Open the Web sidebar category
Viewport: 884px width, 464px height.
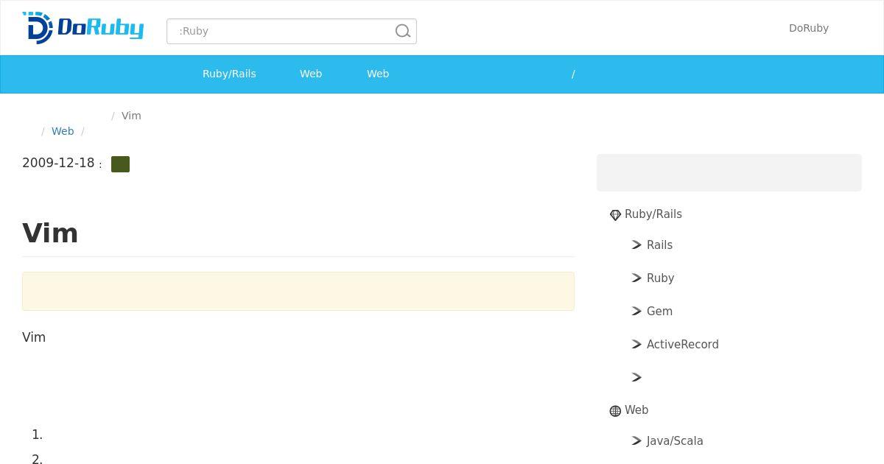(636, 410)
